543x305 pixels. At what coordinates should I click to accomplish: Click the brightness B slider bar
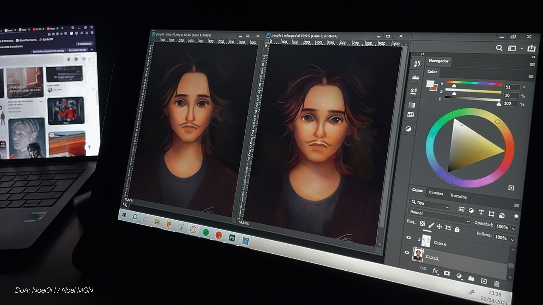coord(472,99)
